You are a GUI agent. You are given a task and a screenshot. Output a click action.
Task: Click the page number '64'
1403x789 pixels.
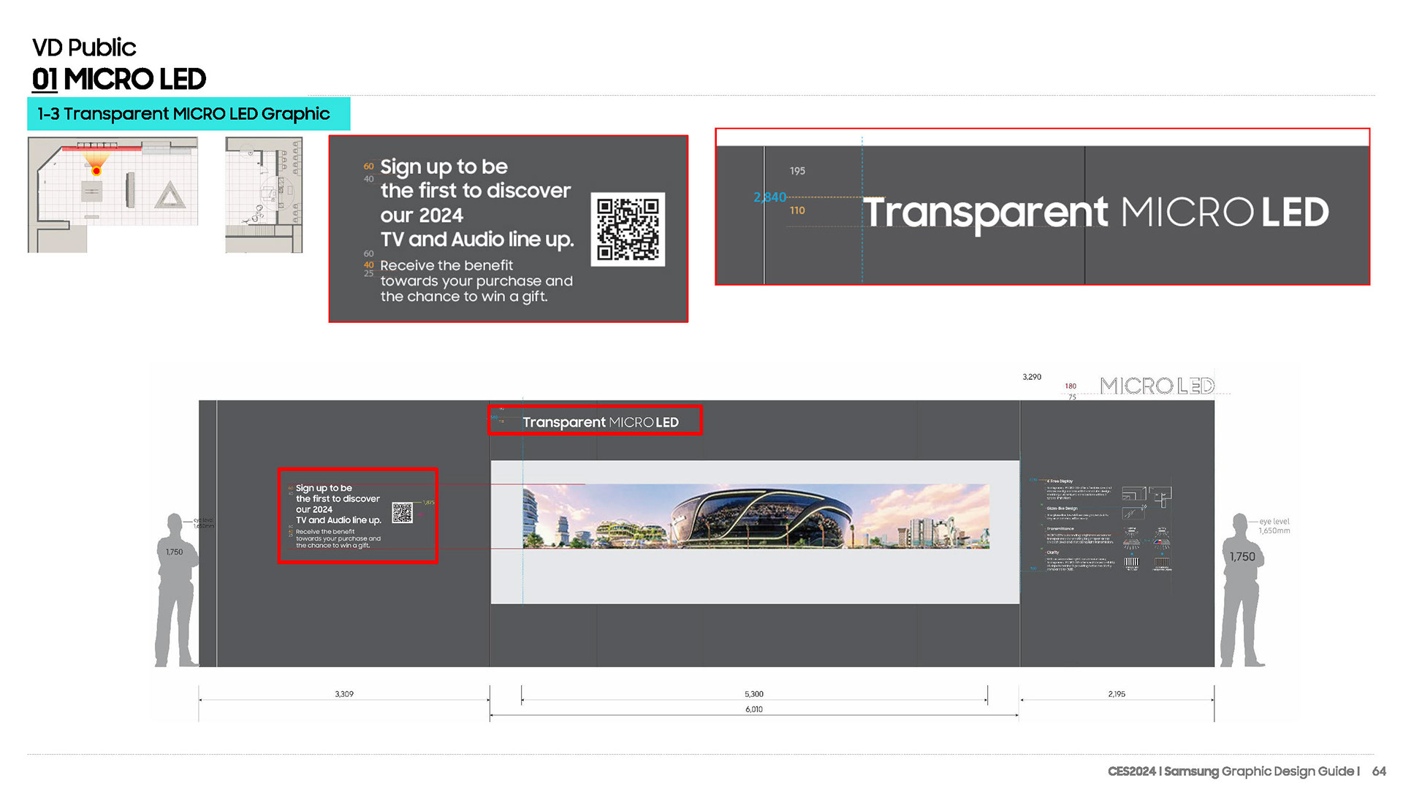(x=1379, y=771)
